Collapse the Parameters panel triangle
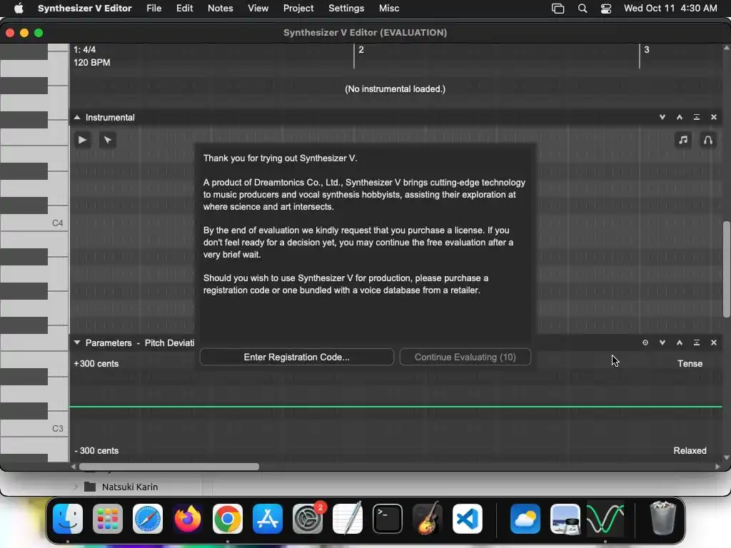This screenshot has width=731, height=548. click(77, 342)
